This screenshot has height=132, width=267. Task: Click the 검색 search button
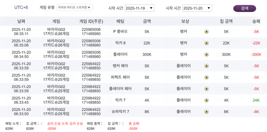tap(245, 8)
